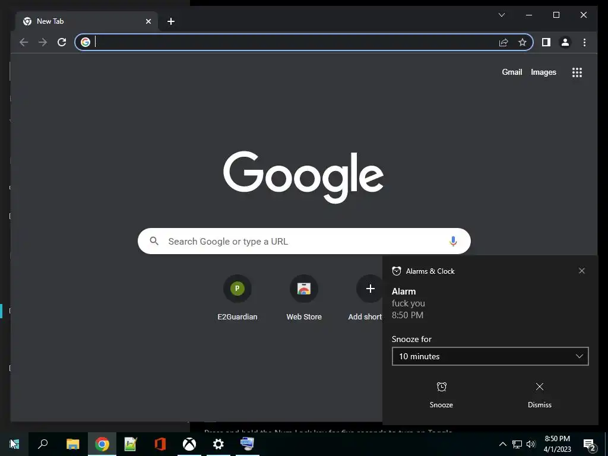This screenshot has width=608, height=456.
Task: Open the volume control in system tray
Action: pyautogui.click(x=531, y=444)
